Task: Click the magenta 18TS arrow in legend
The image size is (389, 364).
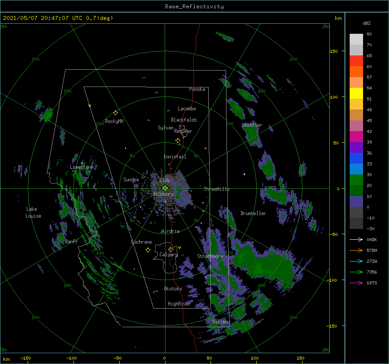Action: pos(356,283)
